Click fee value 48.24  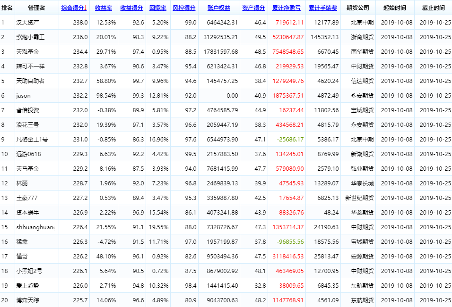click(x=331, y=213)
